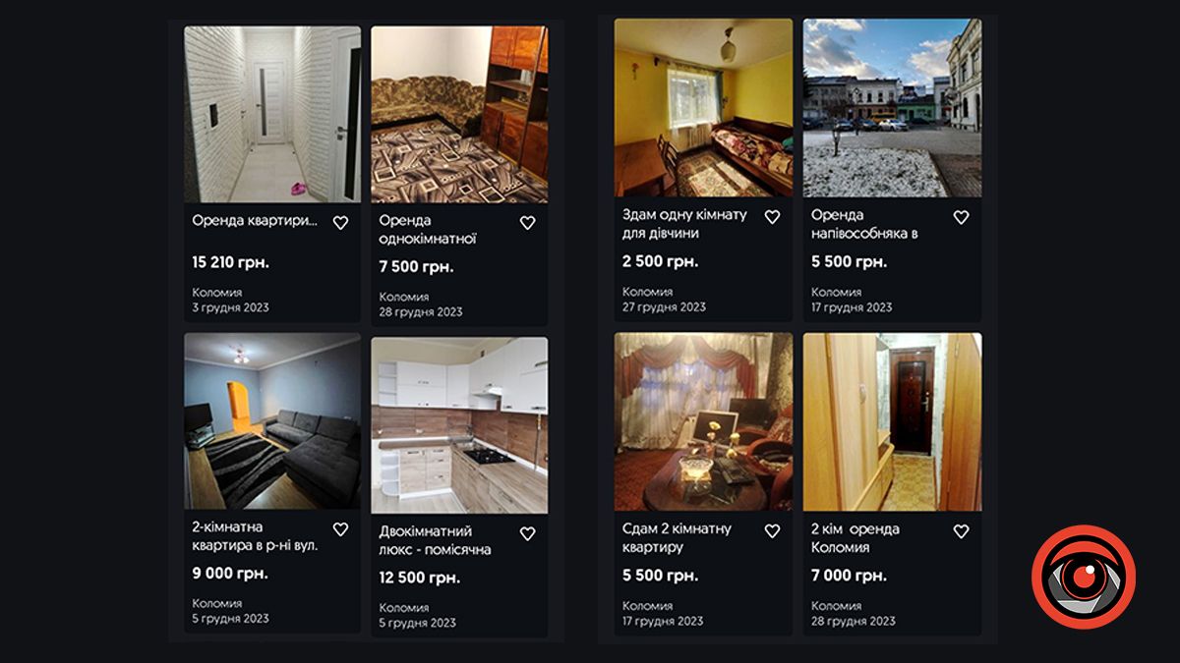
Task: Click heart on 7 500 грн. listing
Action: pyautogui.click(x=527, y=223)
